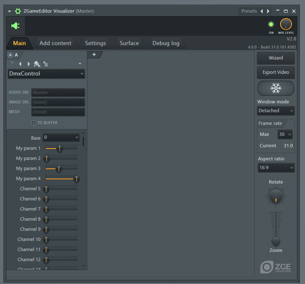Select previous effect arrow in layer A
Image resolution: width=305 pixels, height=284 pixels.
(20, 64)
